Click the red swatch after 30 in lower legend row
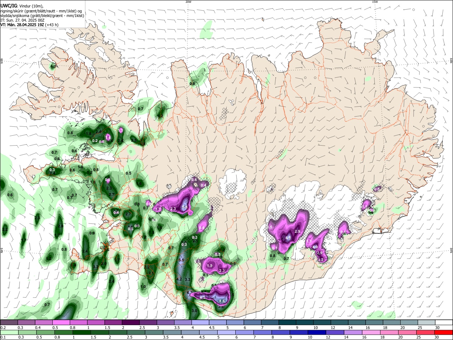The image size is (453, 340). (443, 332)
